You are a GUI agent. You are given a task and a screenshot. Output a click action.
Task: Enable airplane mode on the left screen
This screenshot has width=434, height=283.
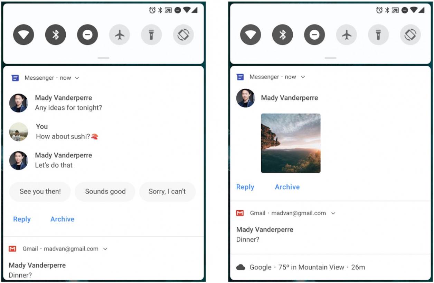tap(120, 35)
